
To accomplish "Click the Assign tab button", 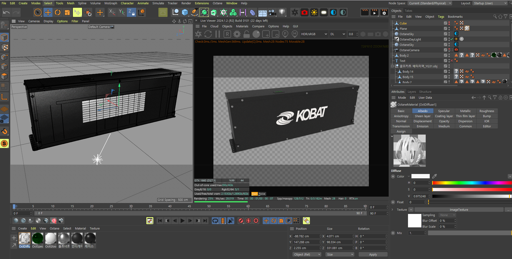I will pyautogui.click(x=401, y=131).
